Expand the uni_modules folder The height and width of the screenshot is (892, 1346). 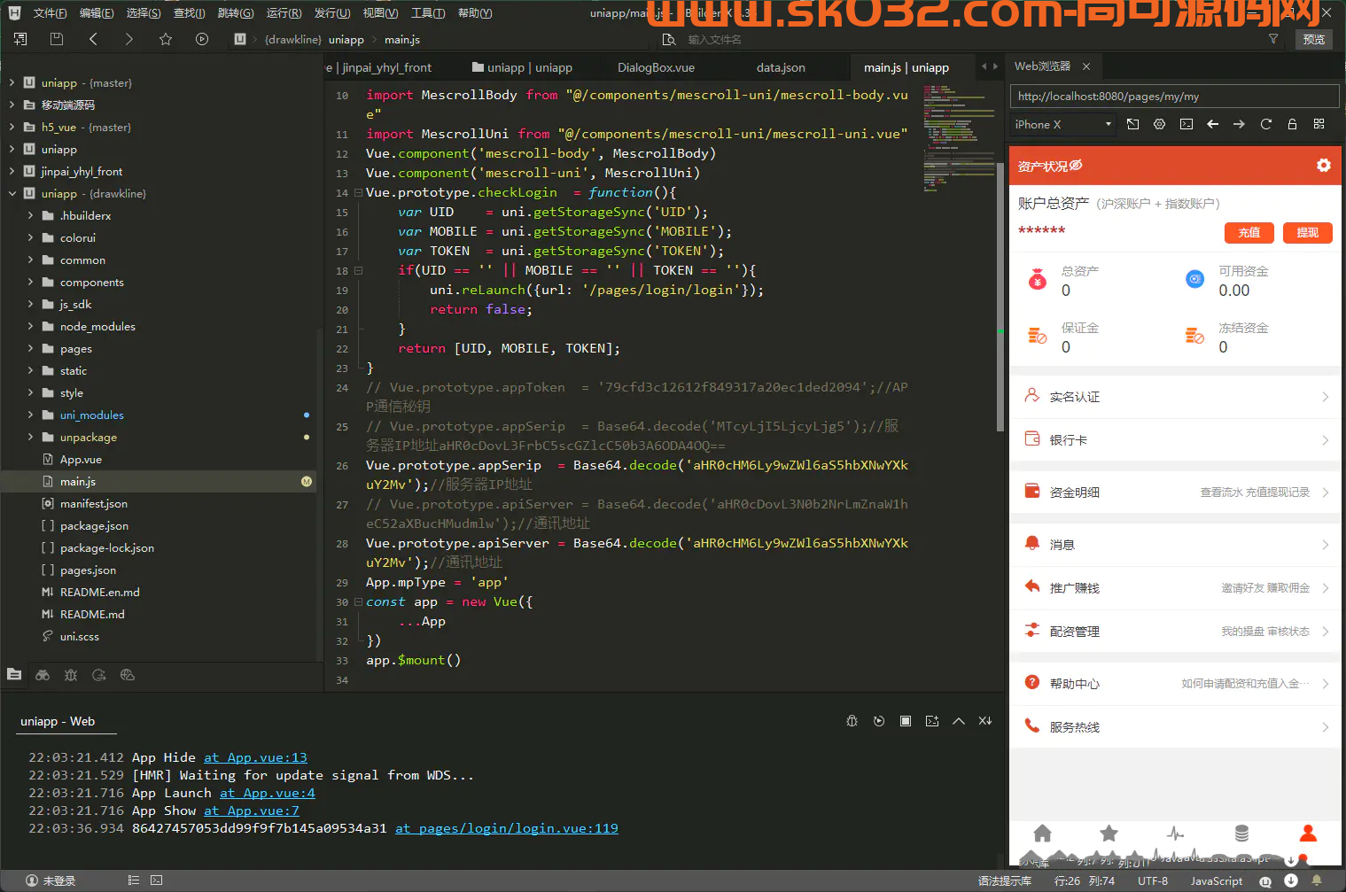(x=30, y=415)
